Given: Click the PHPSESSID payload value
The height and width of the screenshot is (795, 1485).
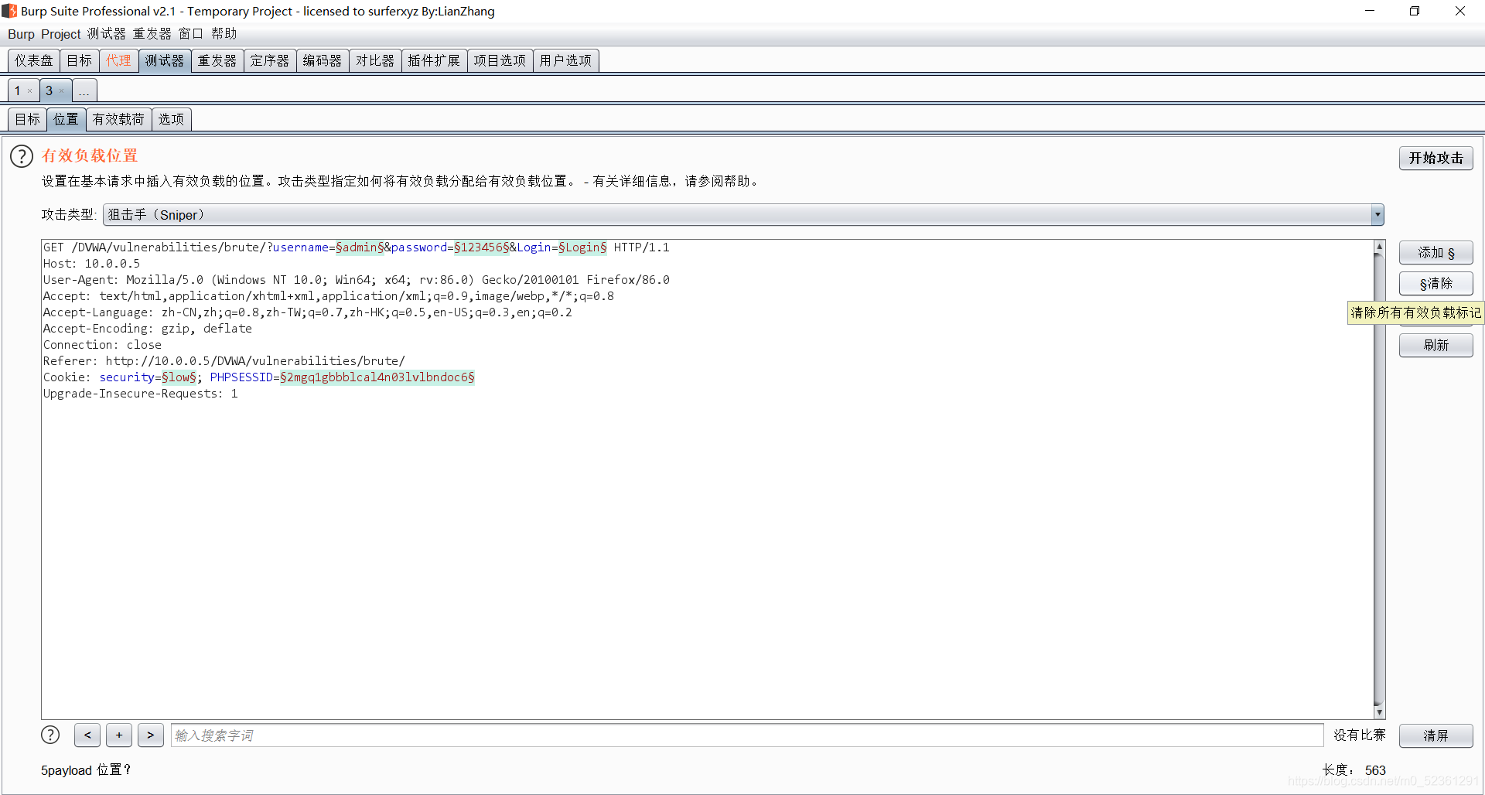Looking at the screenshot, I should pos(377,377).
